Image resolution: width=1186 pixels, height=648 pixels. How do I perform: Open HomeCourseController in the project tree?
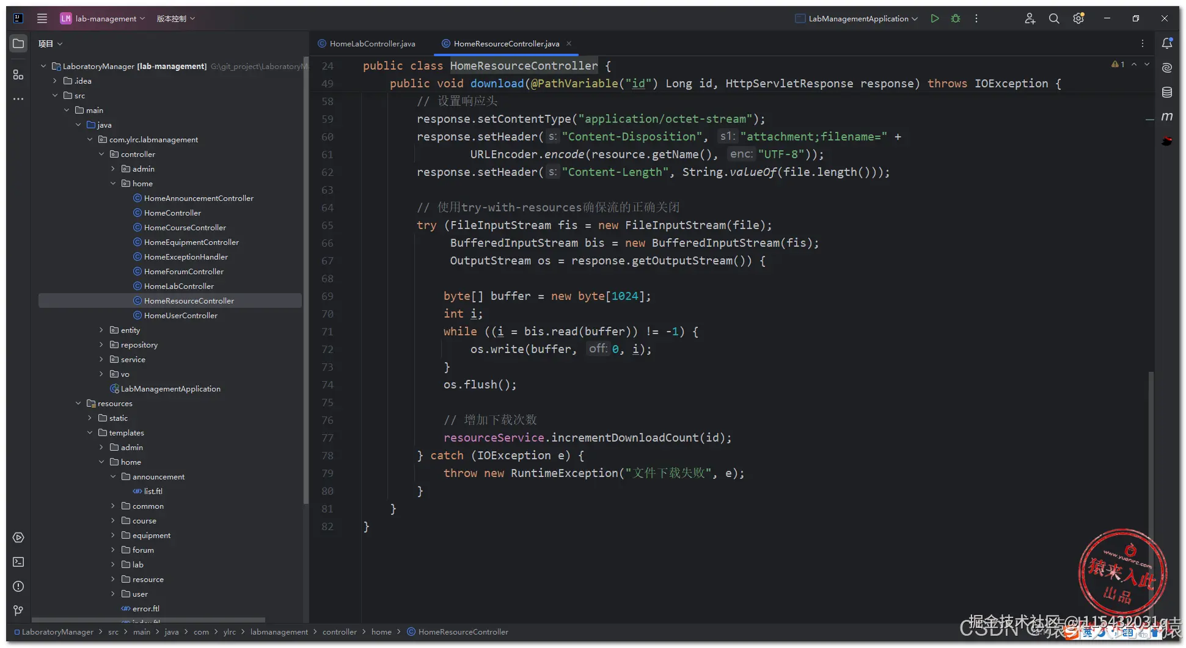point(185,227)
